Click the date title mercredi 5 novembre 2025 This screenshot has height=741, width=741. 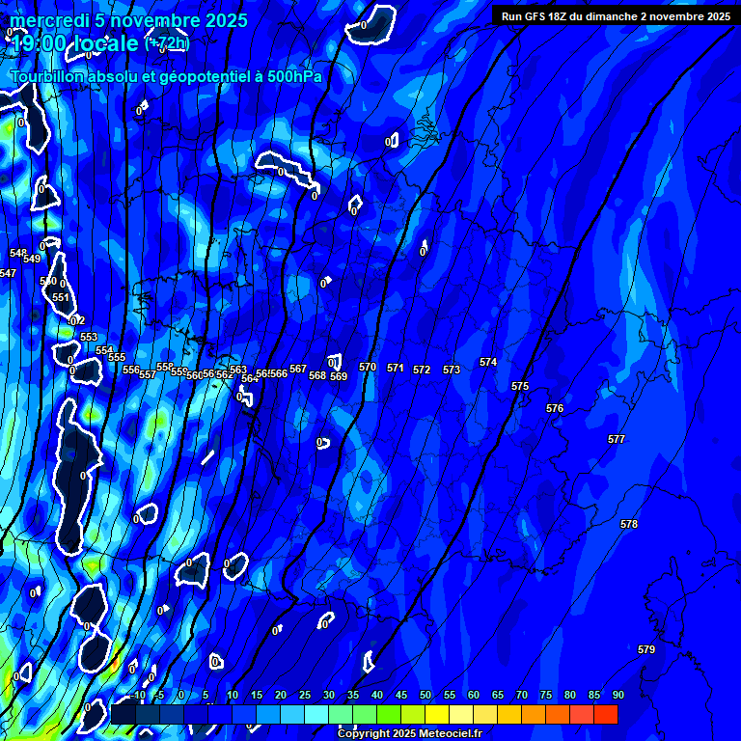[128, 20]
